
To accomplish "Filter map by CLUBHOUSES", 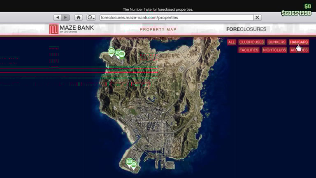I will pos(251,42).
